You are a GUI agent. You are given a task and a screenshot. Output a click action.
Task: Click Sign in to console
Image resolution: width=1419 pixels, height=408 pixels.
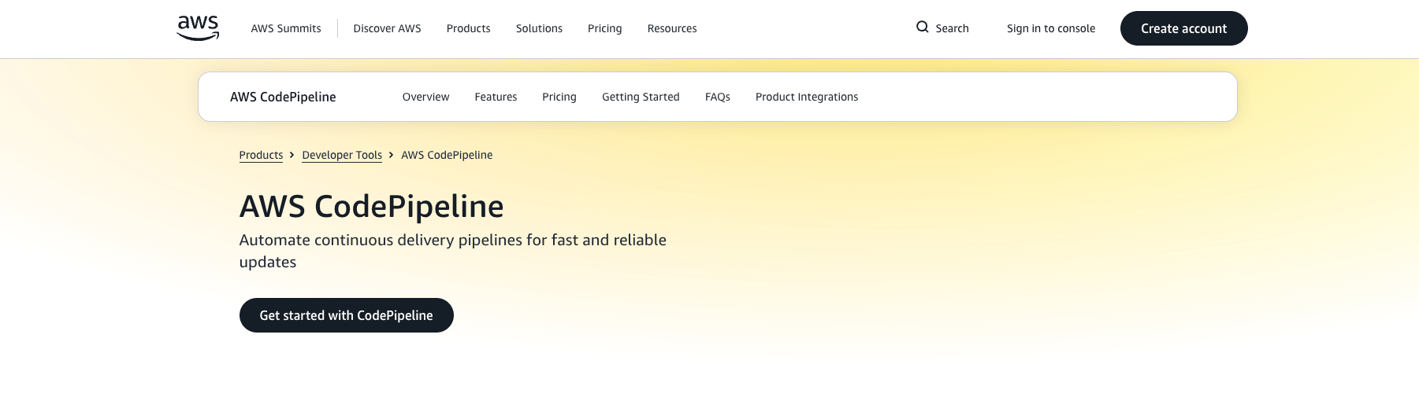click(x=1050, y=28)
